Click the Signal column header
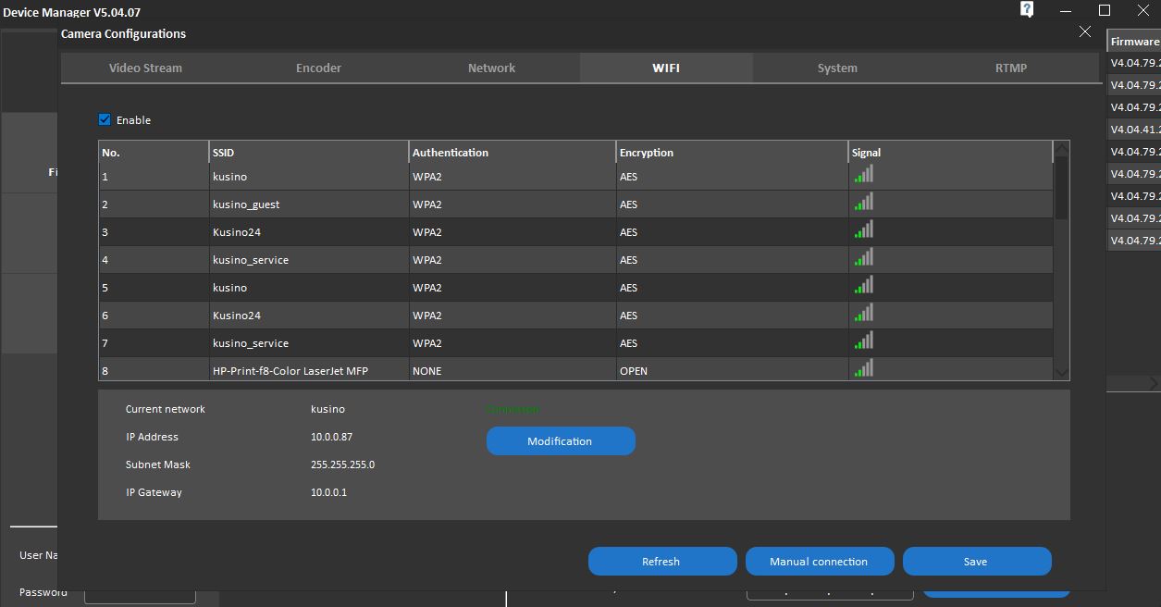Viewport: 1161px width, 607px height. pyautogui.click(x=951, y=153)
